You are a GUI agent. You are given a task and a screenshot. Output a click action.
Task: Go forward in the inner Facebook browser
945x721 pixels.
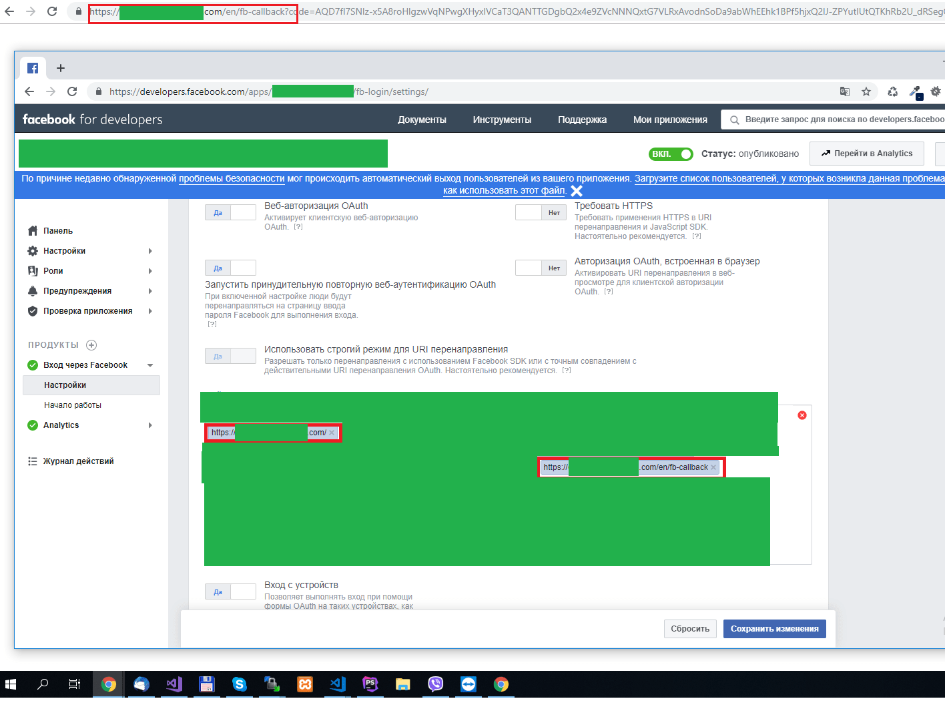[x=51, y=91]
